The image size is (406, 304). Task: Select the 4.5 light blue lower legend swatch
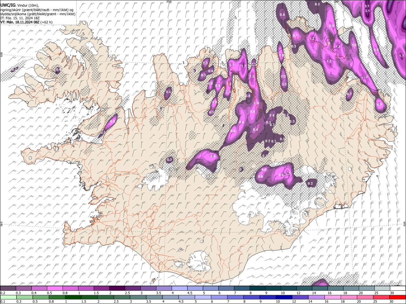[x=187, y=297]
